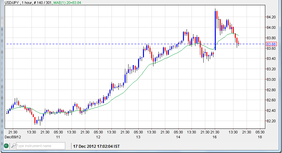Click the 17 Dec 2012 17:02:04 IST timestamp

[96, 146]
